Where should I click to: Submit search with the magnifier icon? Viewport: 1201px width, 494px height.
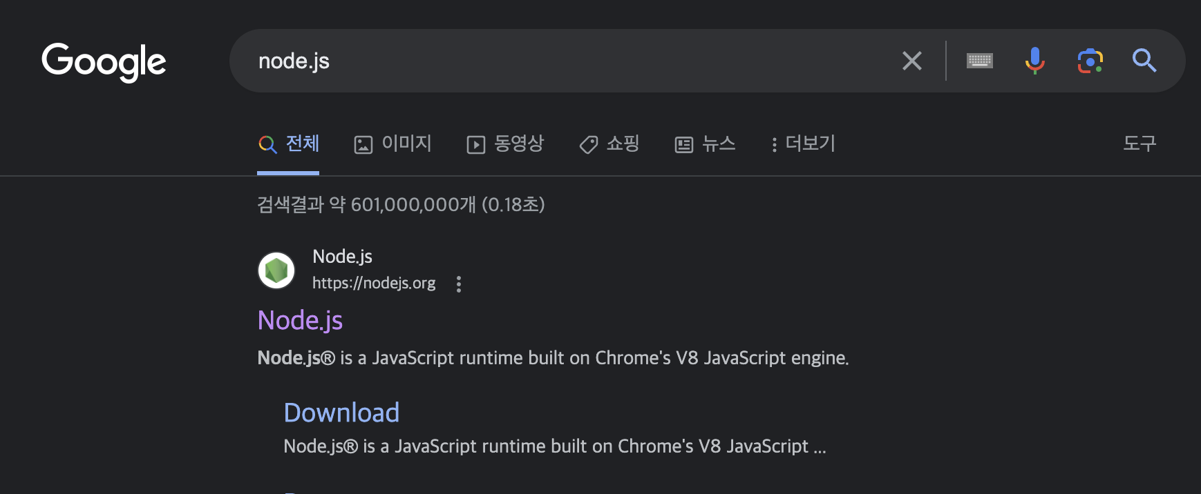click(x=1144, y=61)
